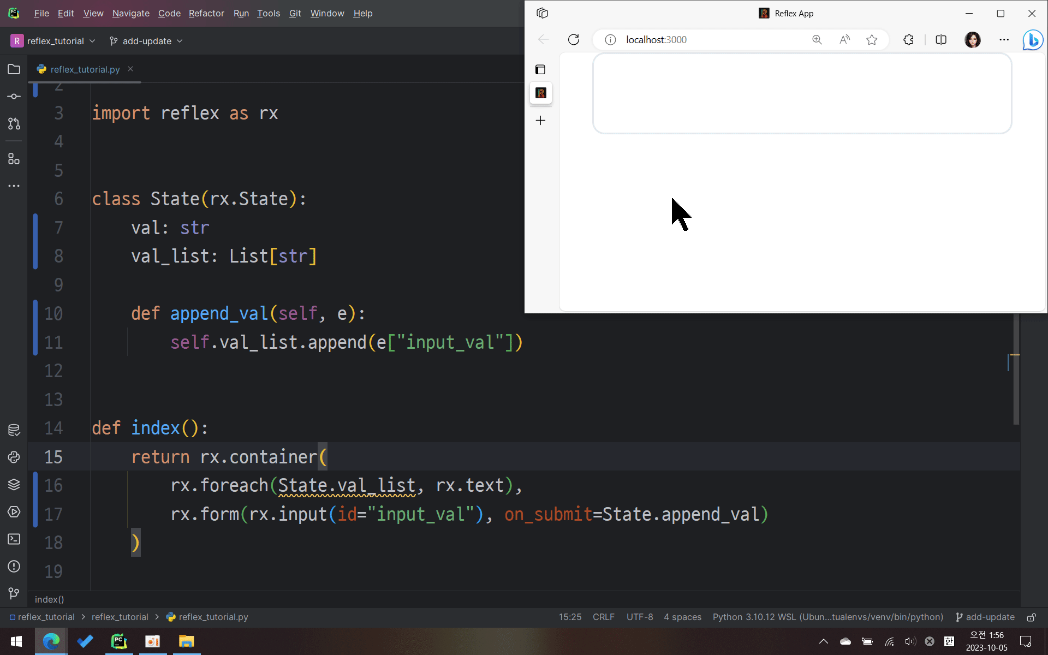Open the Git tool window
1048x655 pixels.
coord(14,593)
